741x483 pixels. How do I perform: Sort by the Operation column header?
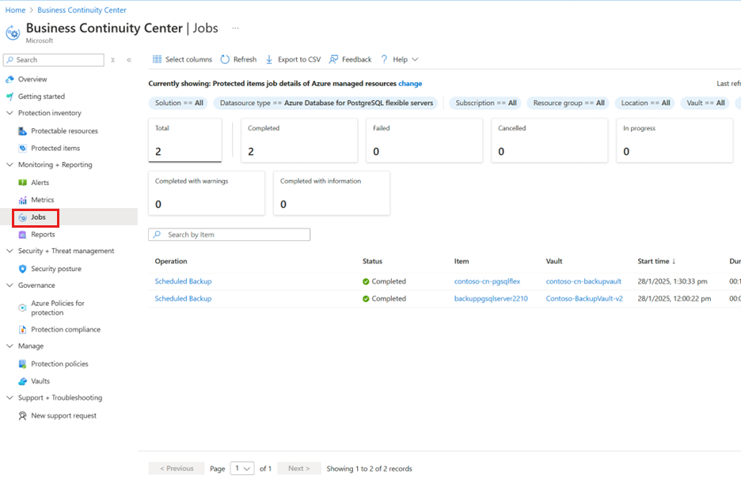[171, 262]
